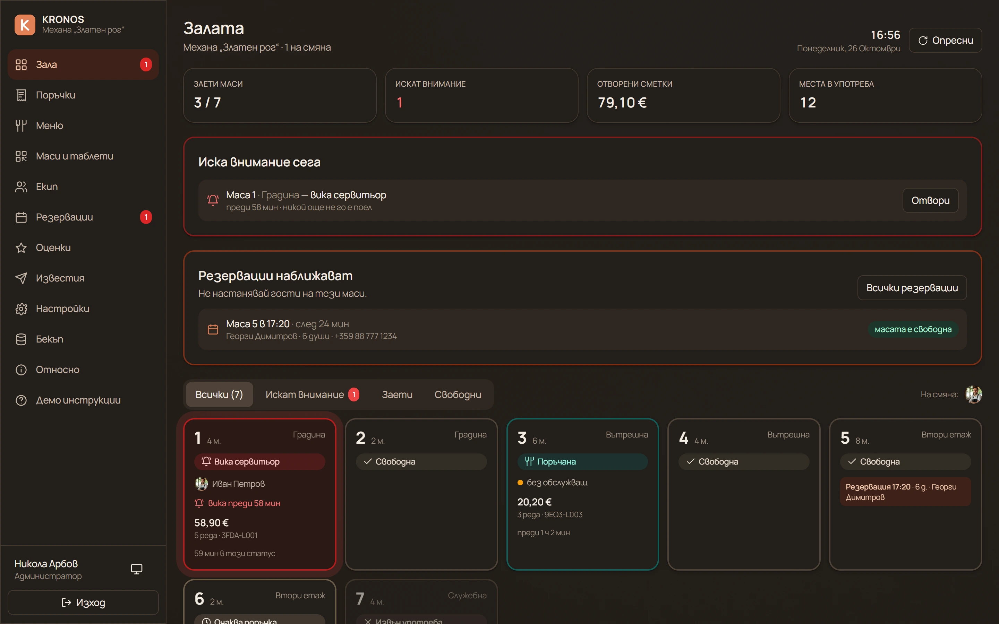The height and width of the screenshot is (624, 999).
Task: Open the Поръчки receipt icon
Action: [21, 95]
